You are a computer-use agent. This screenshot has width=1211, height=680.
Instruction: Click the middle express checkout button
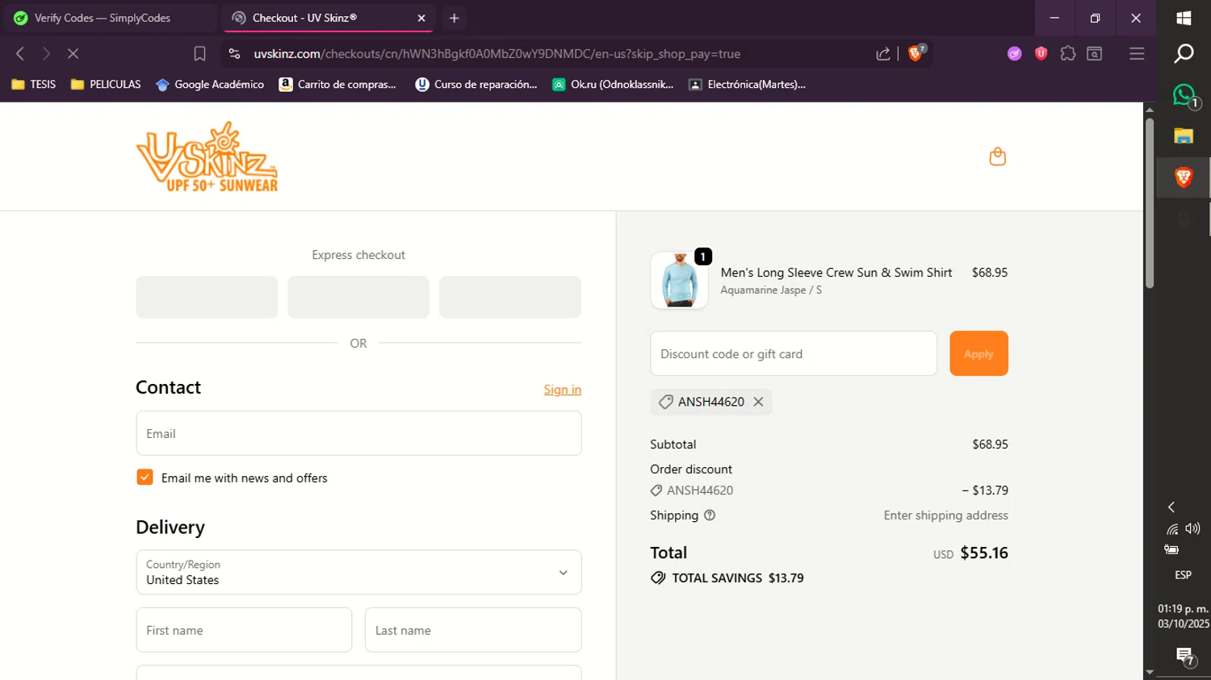point(358,297)
